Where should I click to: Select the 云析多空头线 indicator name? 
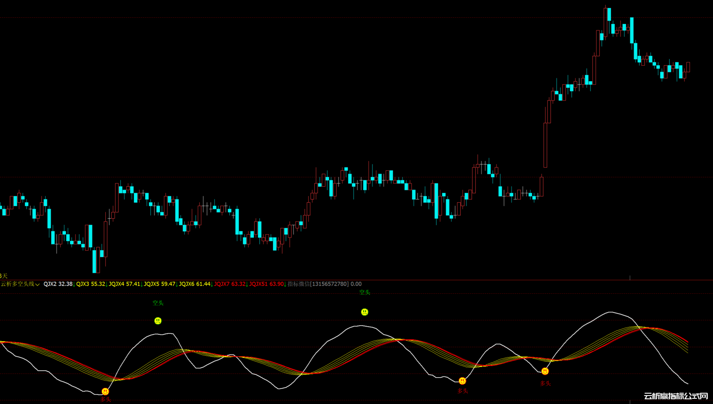coord(17,284)
